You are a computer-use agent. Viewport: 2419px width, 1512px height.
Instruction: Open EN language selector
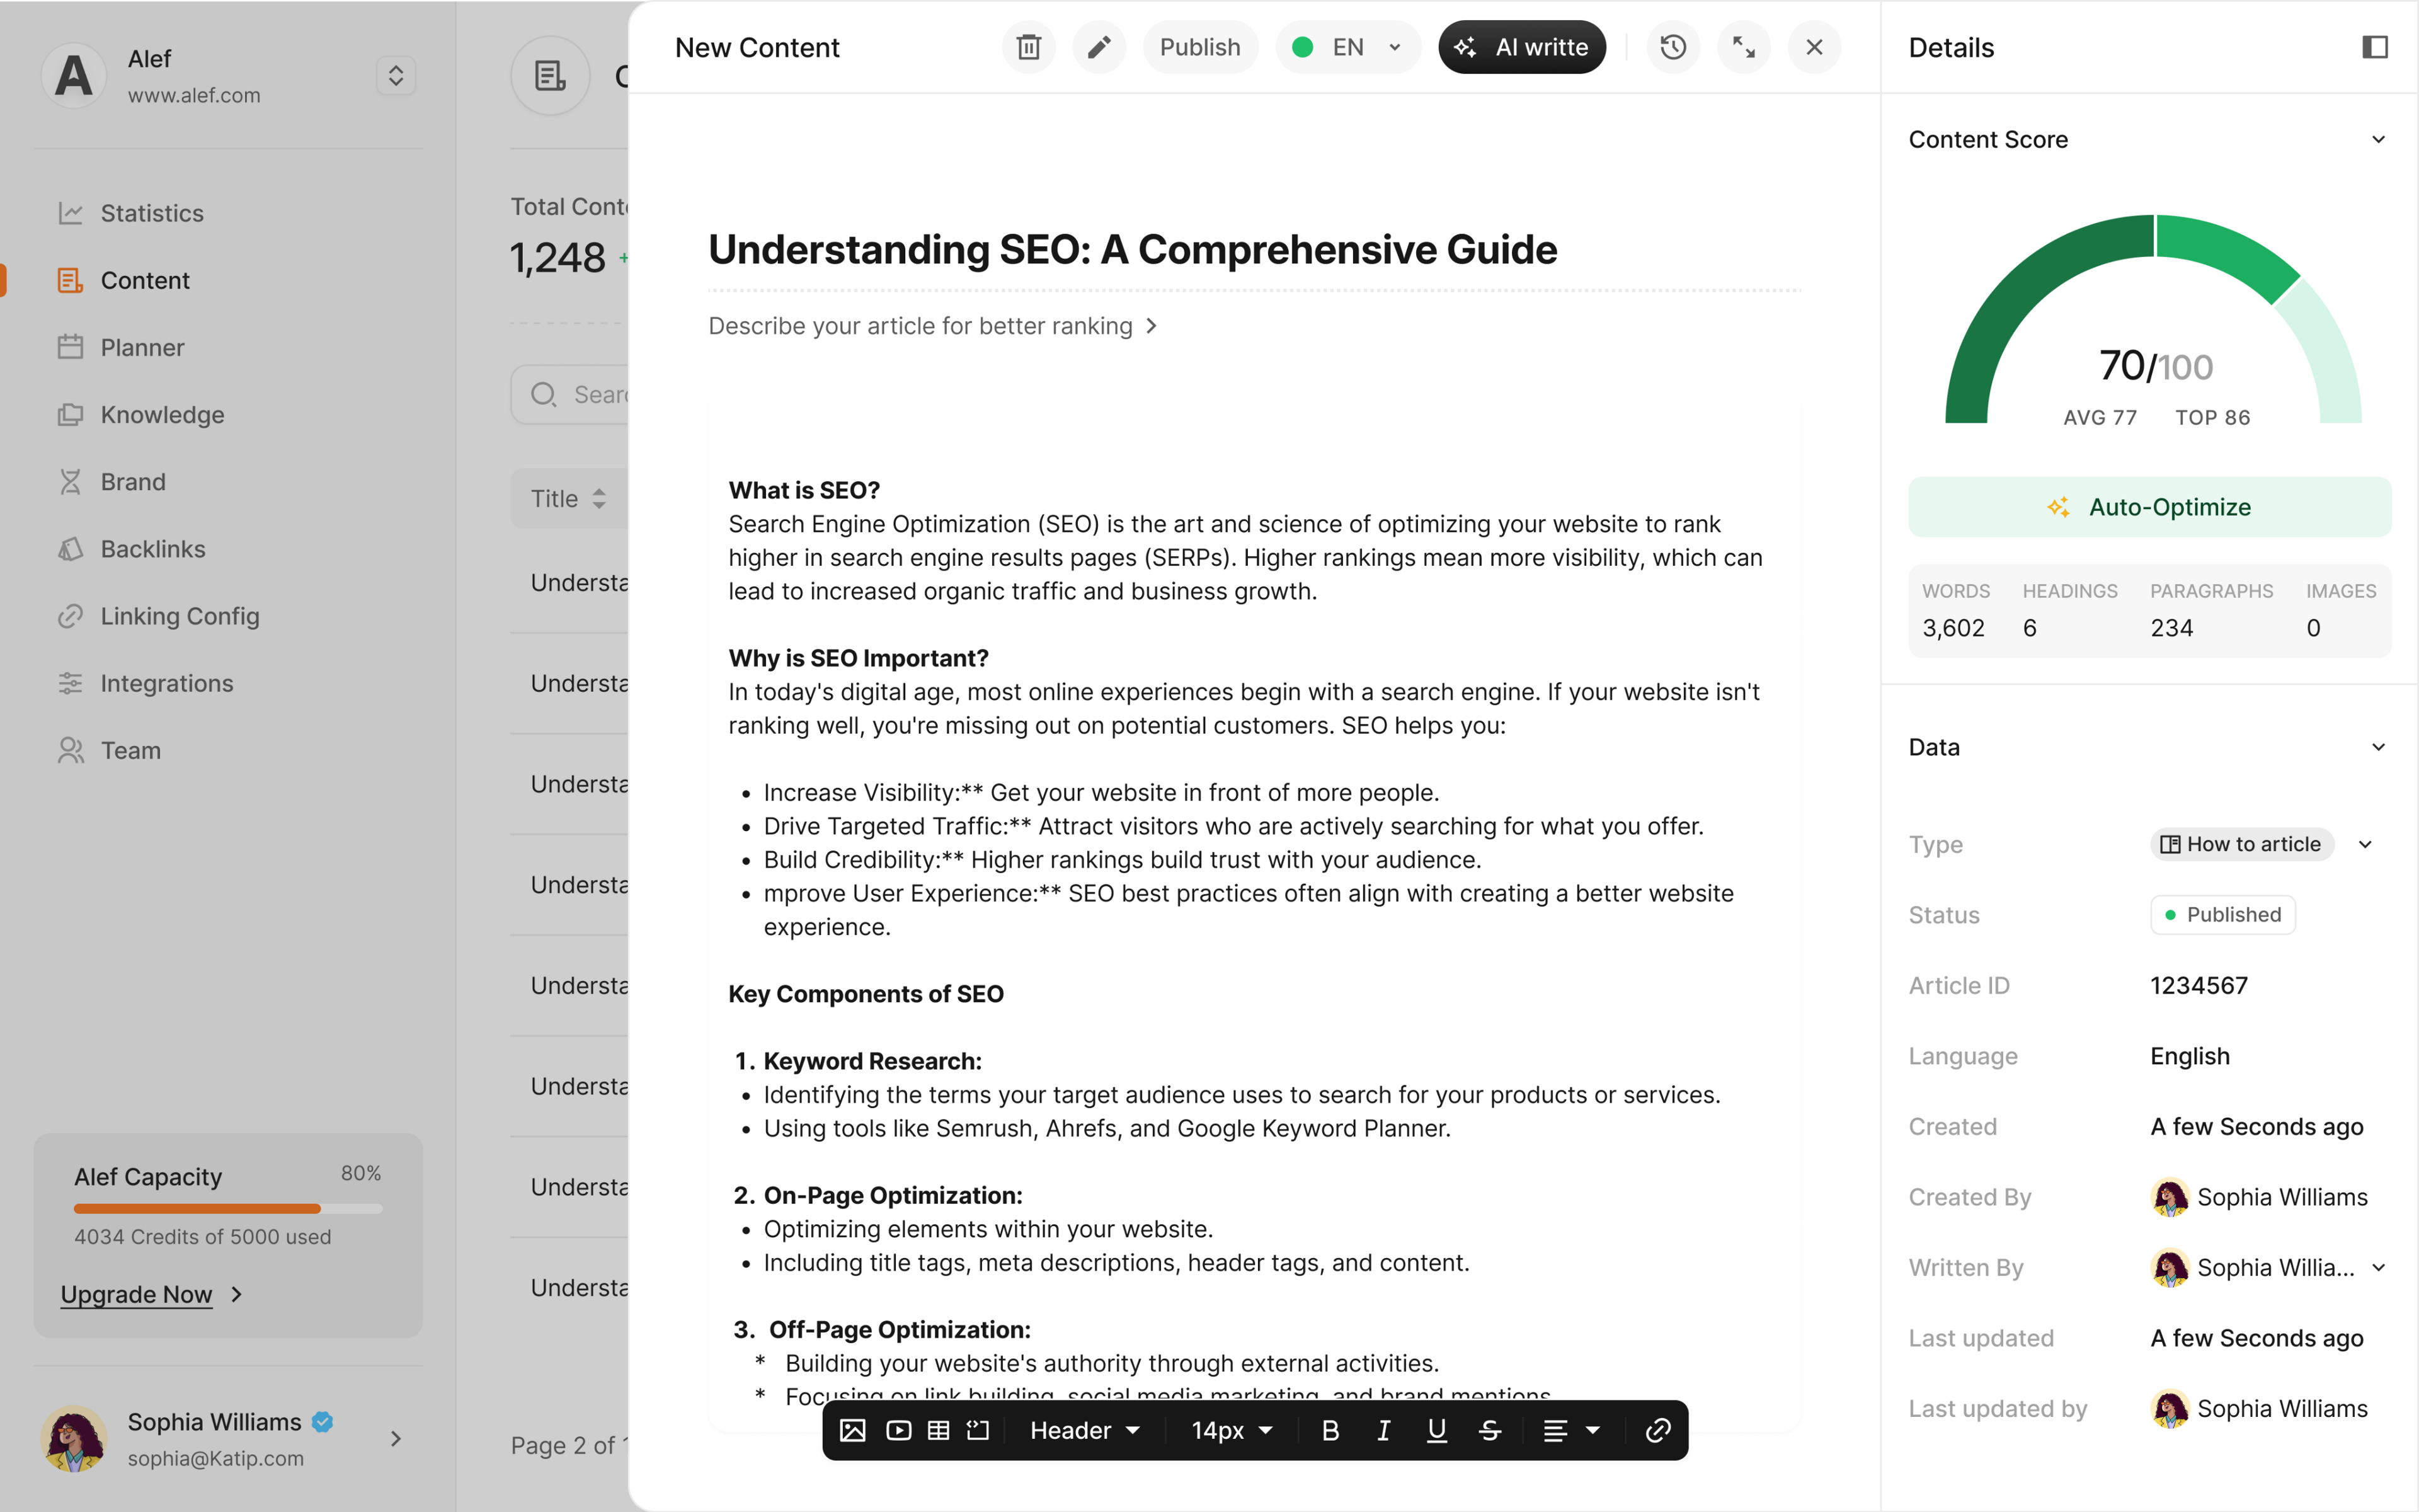pos(1347,47)
